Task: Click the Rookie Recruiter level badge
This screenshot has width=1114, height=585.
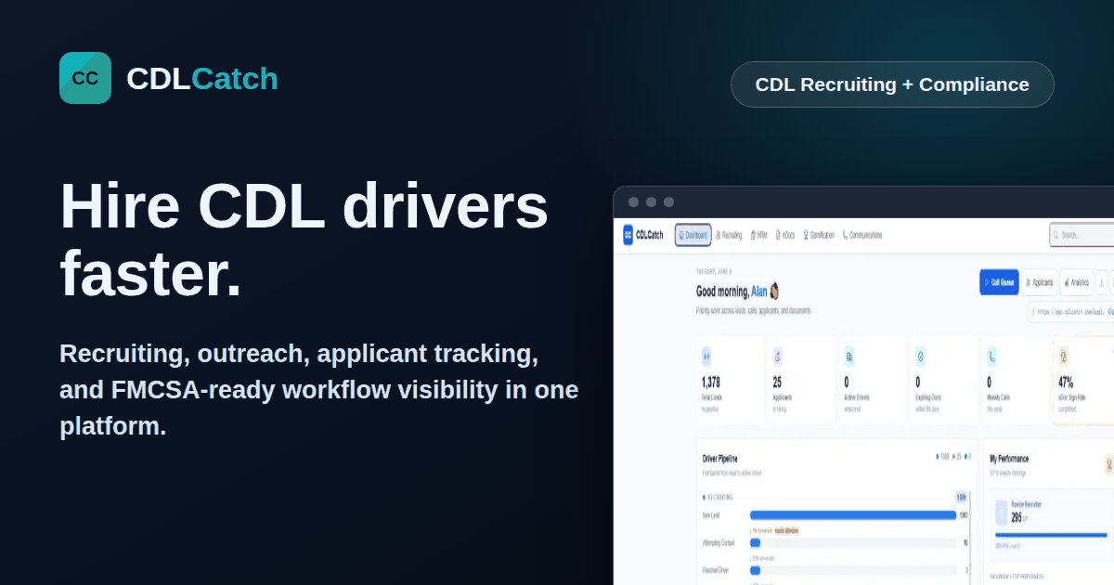Action: [x=1002, y=512]
